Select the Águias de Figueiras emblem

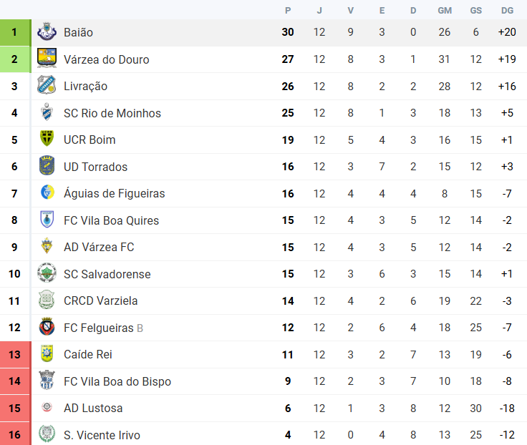pyautogui.click(x=47, y=192)
